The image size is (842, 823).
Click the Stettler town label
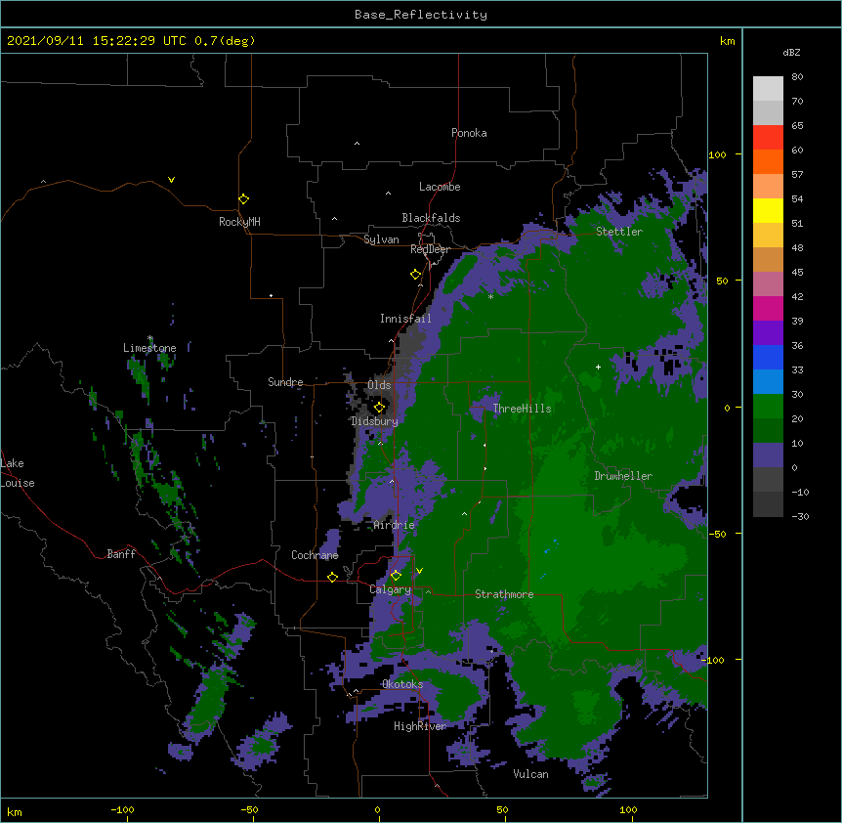619,232
